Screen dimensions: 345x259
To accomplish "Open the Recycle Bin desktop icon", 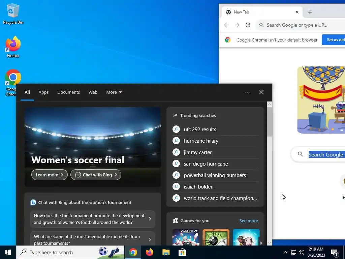I will click(x=13, y=14).
